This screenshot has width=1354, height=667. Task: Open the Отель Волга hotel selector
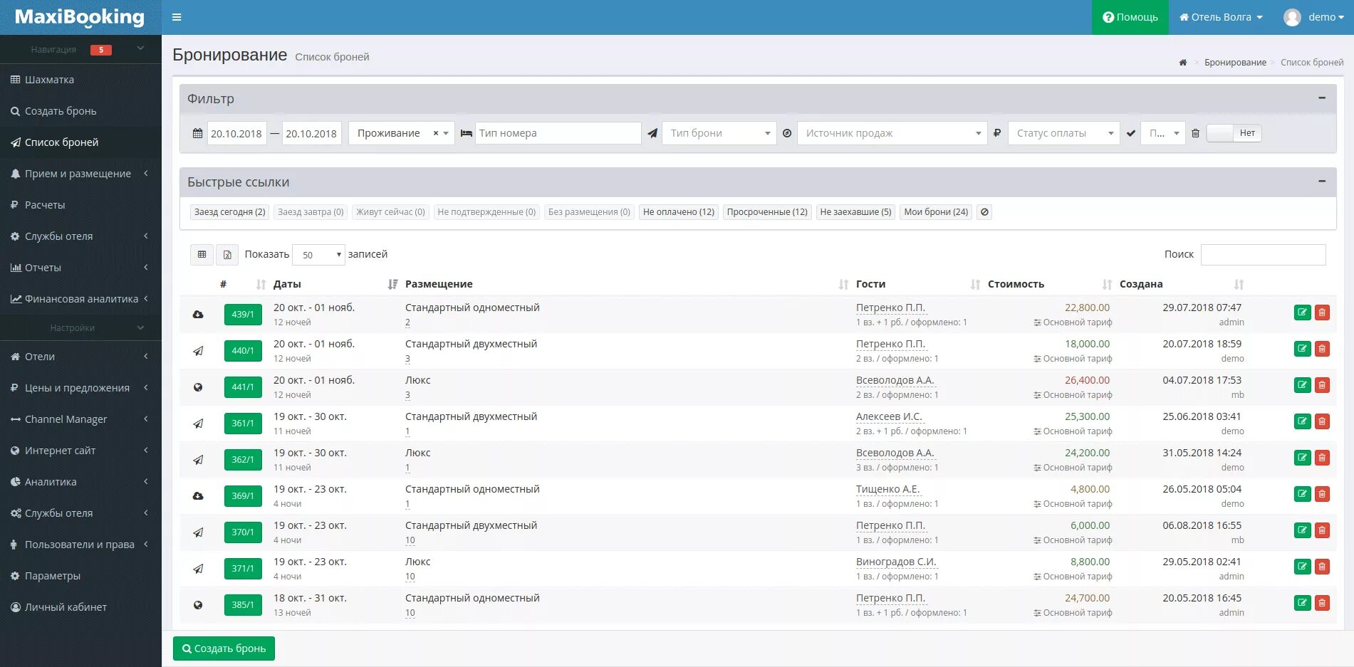[x=1221, y=17]
